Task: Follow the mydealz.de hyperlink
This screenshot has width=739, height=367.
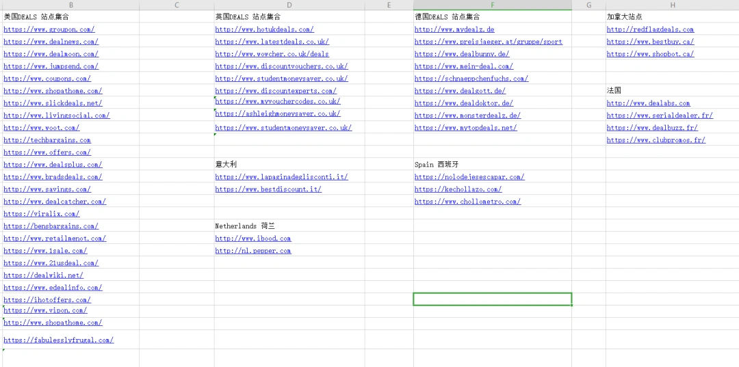Action: pyautogui.click(x=454, y=29)
